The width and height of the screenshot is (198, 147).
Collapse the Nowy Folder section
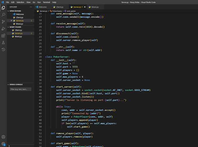pyautogui.click(x=8, y=27)
